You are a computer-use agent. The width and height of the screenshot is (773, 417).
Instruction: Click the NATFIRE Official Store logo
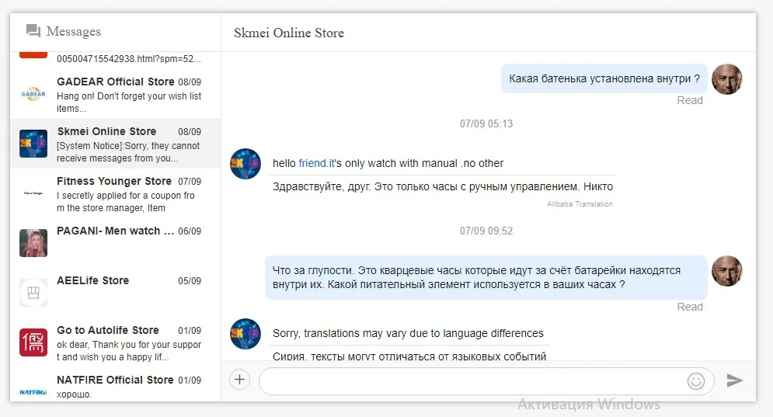click(33, 392)
